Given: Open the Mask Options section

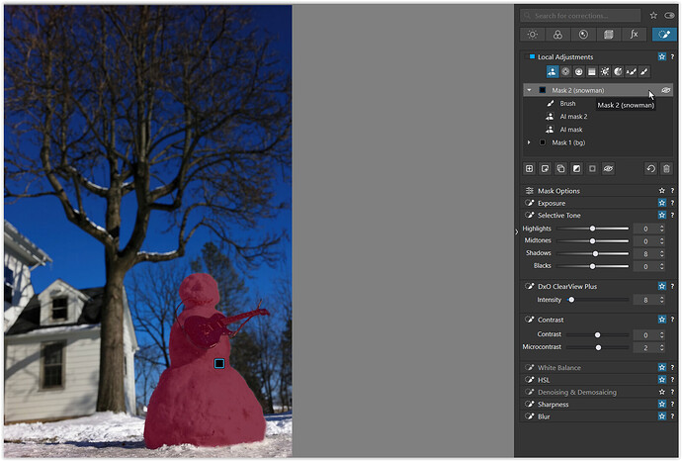Looking at the screenshot, I should click(x=558, y=191).
